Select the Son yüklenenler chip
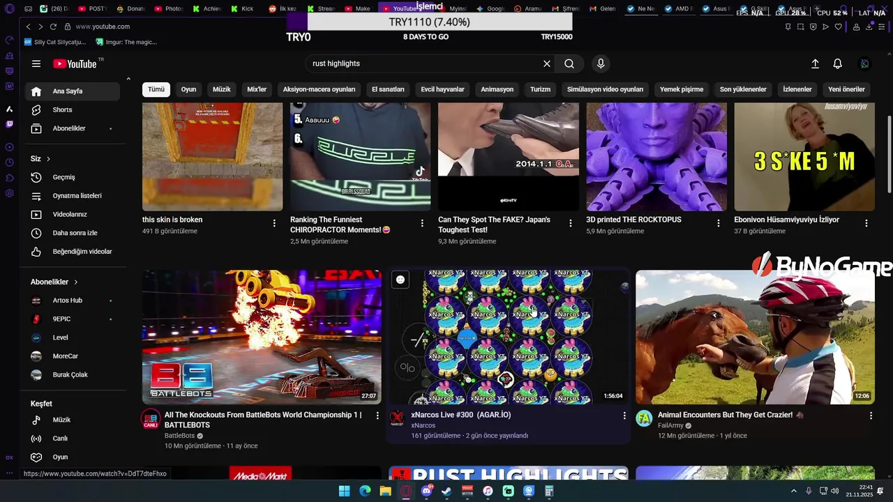Viewport: 893px width, 502px height. [x=743, y=89]
